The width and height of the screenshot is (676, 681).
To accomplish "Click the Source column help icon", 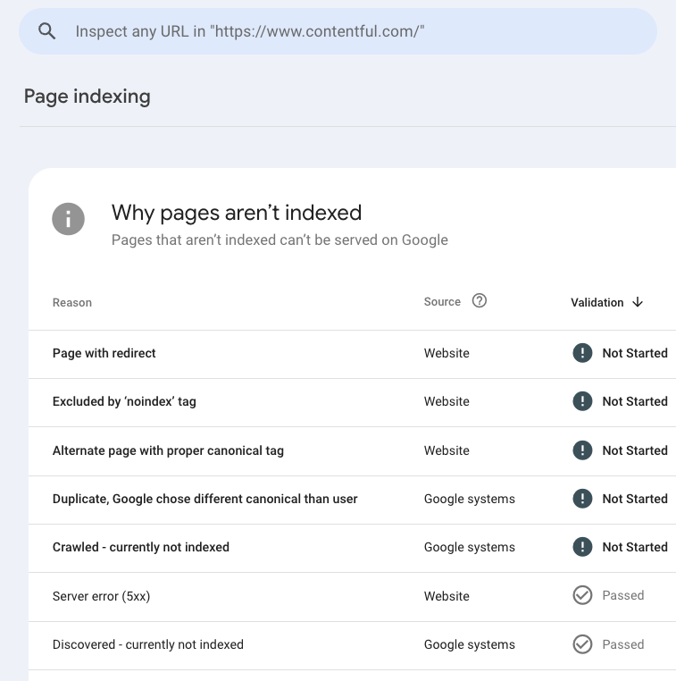I will 480,301.
